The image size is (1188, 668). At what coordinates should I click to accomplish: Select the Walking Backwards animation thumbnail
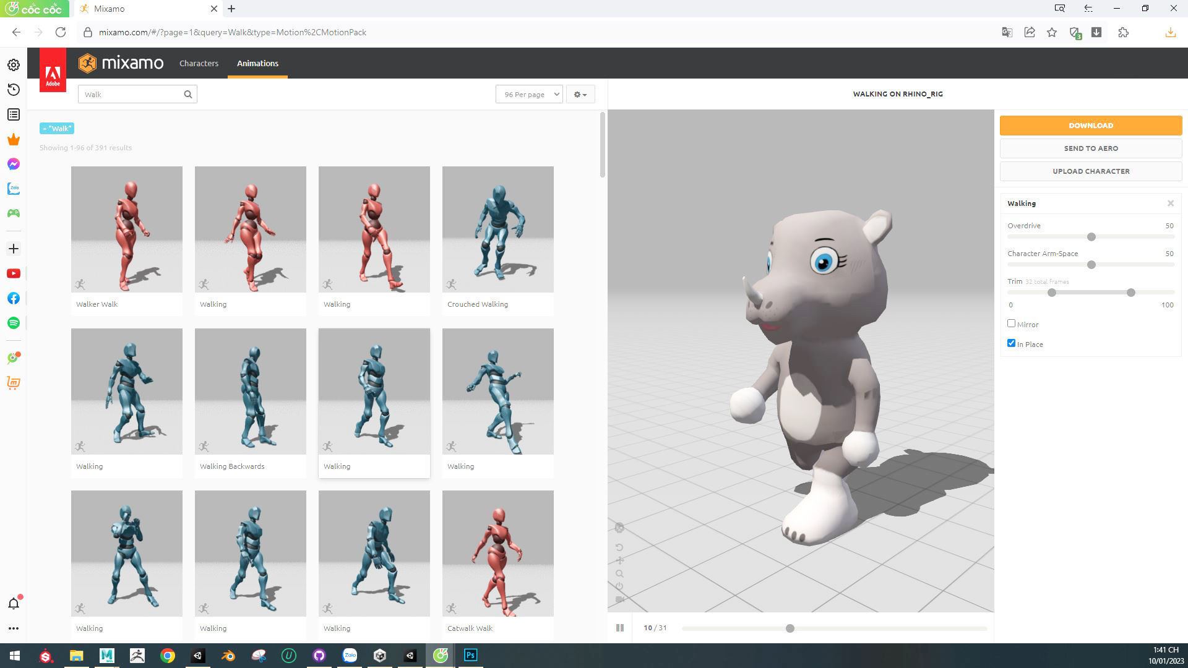[x=251, y=392]
